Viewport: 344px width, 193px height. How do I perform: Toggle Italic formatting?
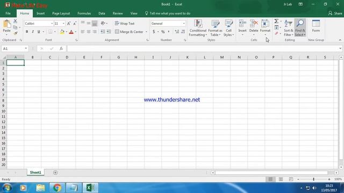pyautogui.click(x=33, y=32)
